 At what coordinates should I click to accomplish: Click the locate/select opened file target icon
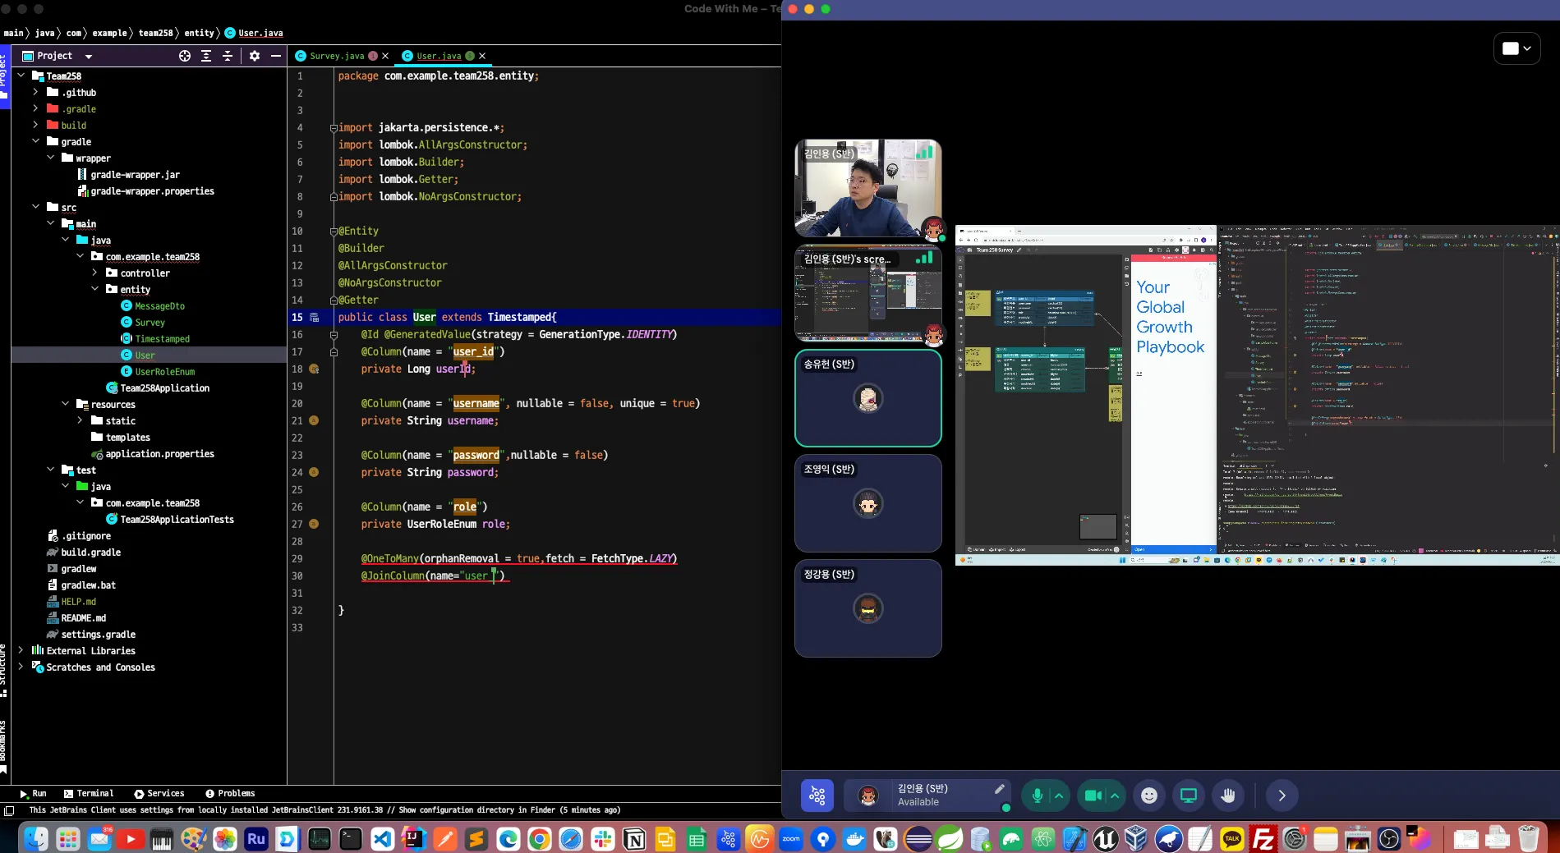click(185, 56)
